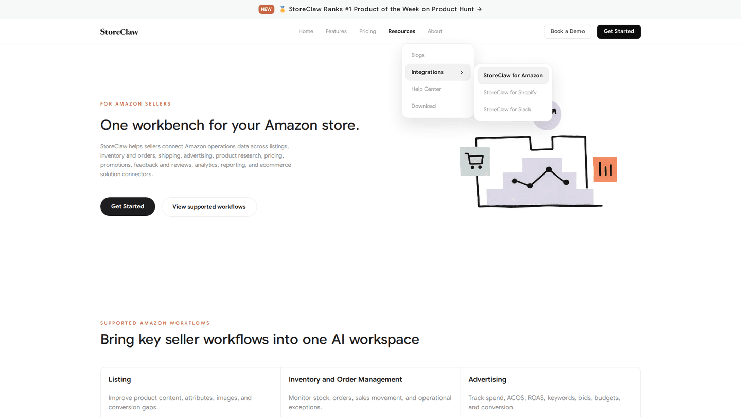
Task: Click the shopping cart illustration icon
Action: [x=474, y=161]
